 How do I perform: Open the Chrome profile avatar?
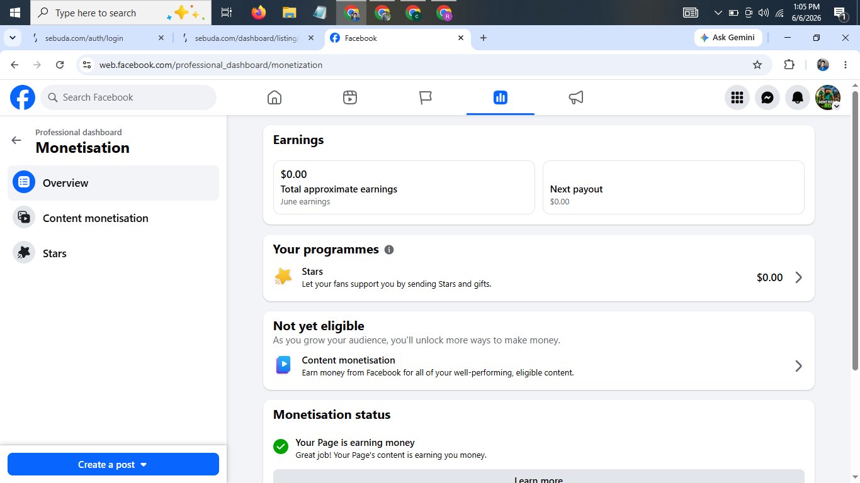pyautogui.click(x=823, y=65)
